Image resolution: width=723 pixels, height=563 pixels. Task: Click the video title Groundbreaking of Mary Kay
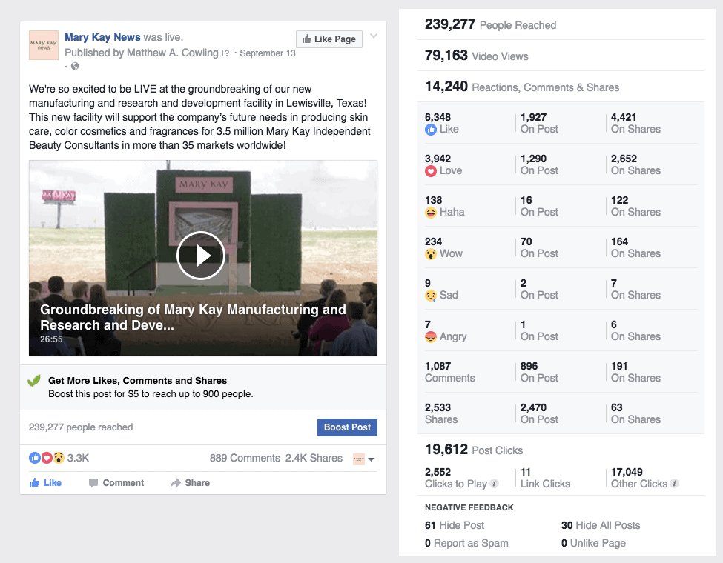tap(193, 317)
